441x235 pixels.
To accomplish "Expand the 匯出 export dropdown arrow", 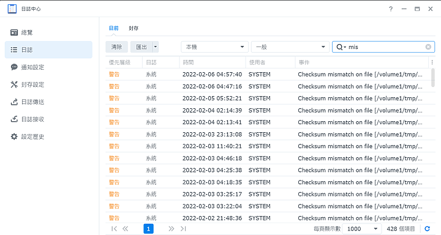I will [x=156, y=47].
